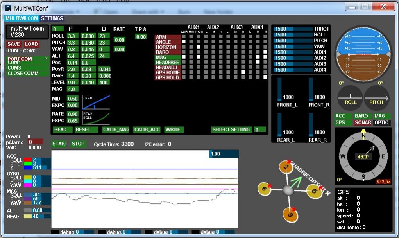Click the PITCH angle gauge

pyautogui.click(x=376, y=98)
